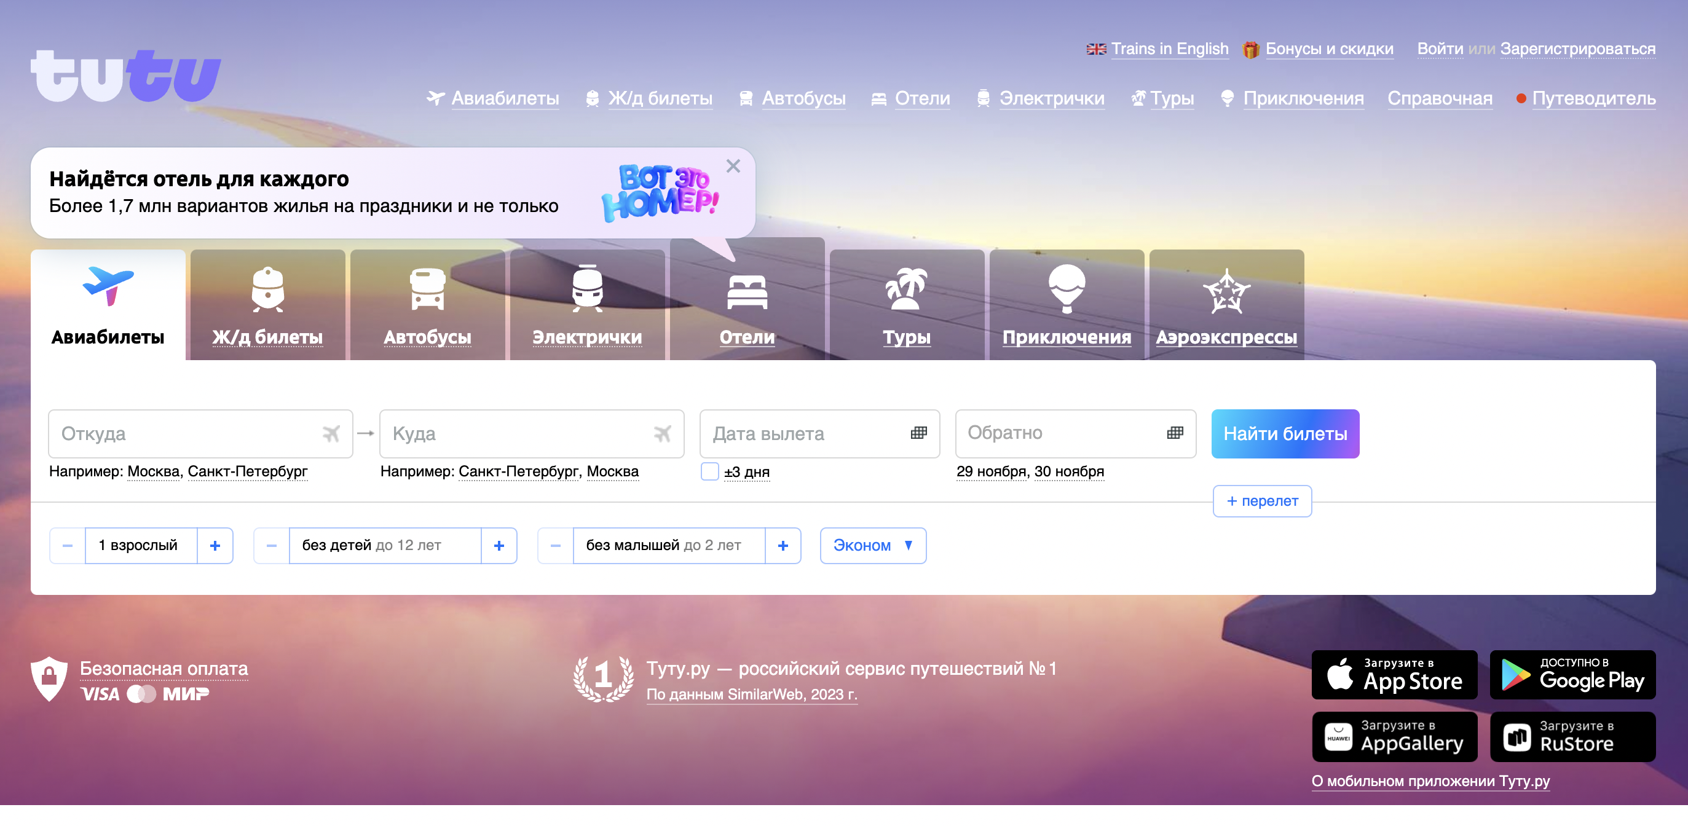Pick 29 ноября date suggestion
Viewport: 1688px width, 826px height.
coord(991,471)
